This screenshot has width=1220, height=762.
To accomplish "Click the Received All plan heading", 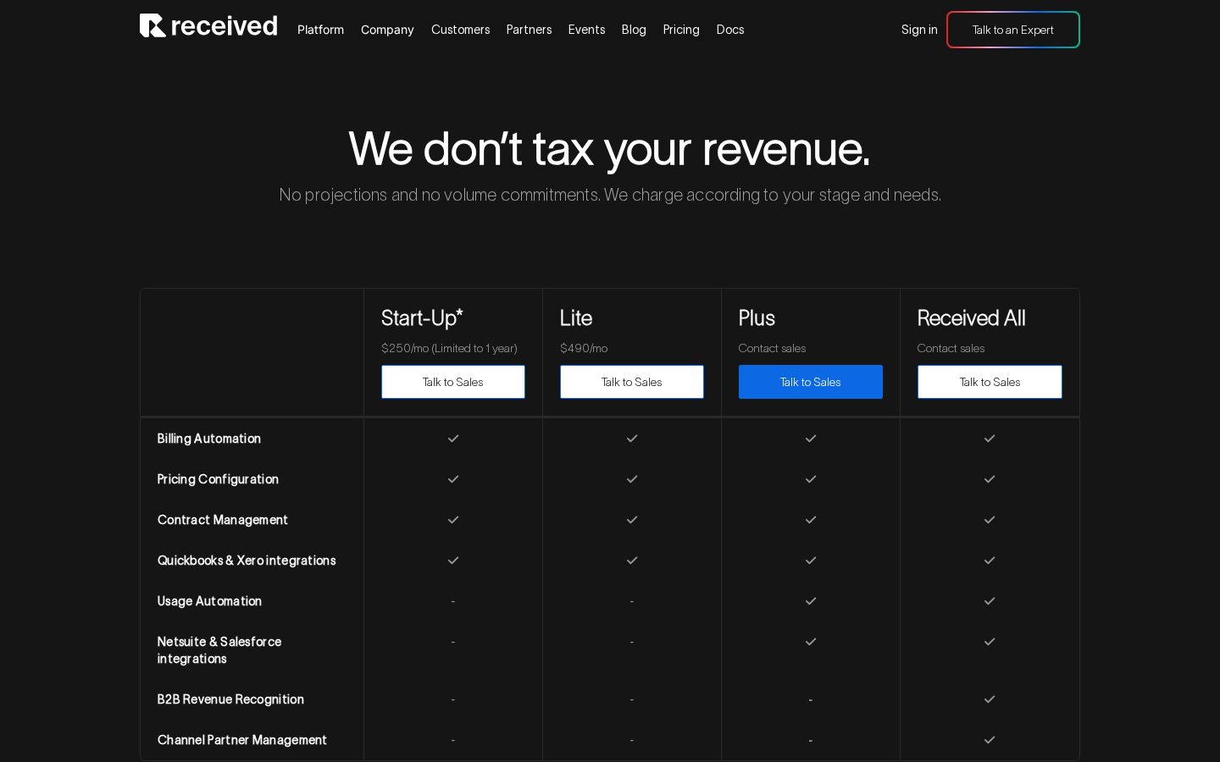I will [x=971, y=318].
